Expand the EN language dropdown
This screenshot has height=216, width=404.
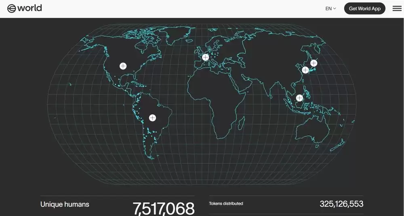click(330, 8)
